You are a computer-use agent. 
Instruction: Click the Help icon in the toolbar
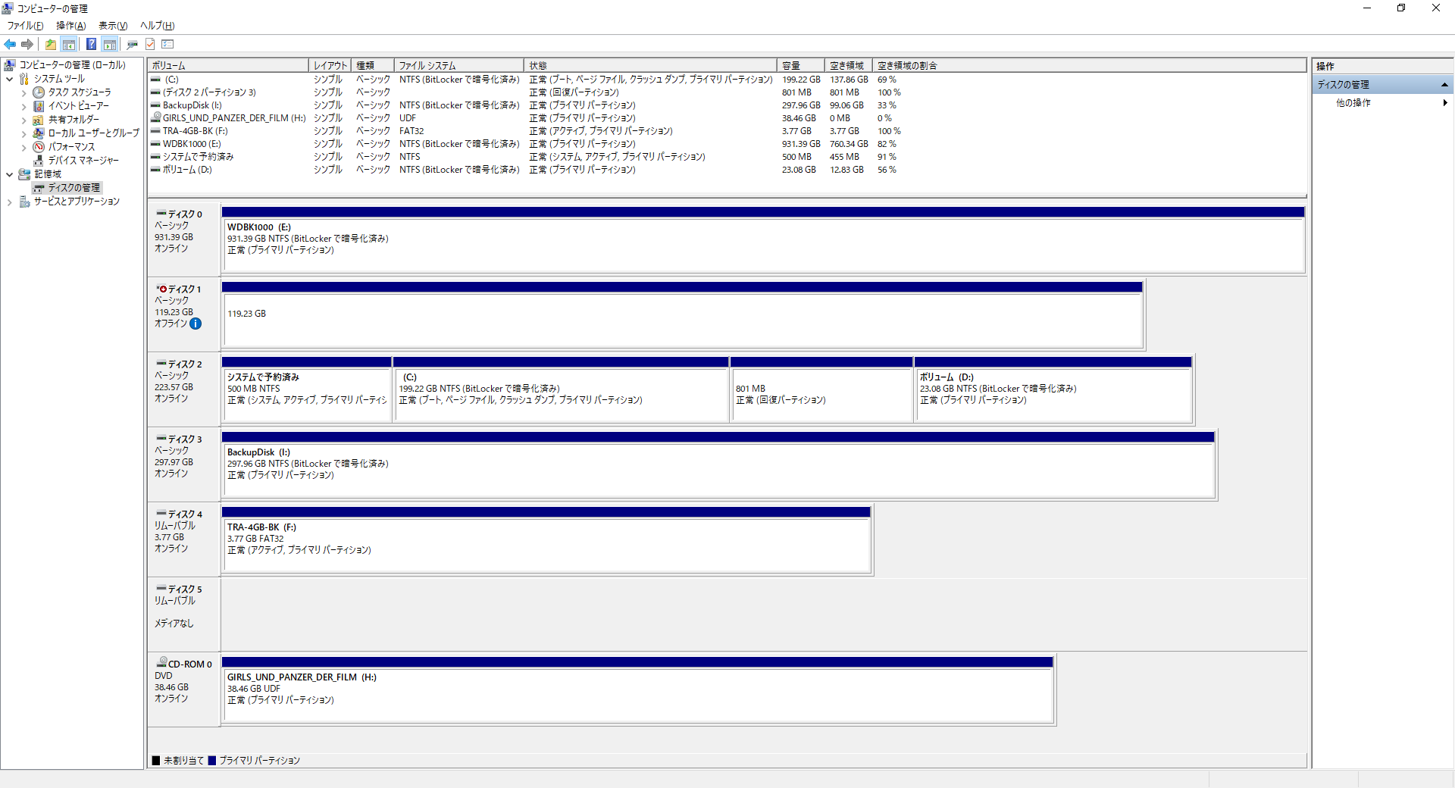tap(90, 44)
